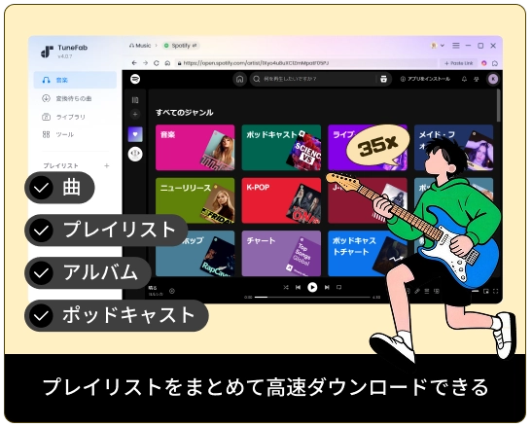Click the open.spotify.com URL field
532x427 pixels.
[305, 63]
